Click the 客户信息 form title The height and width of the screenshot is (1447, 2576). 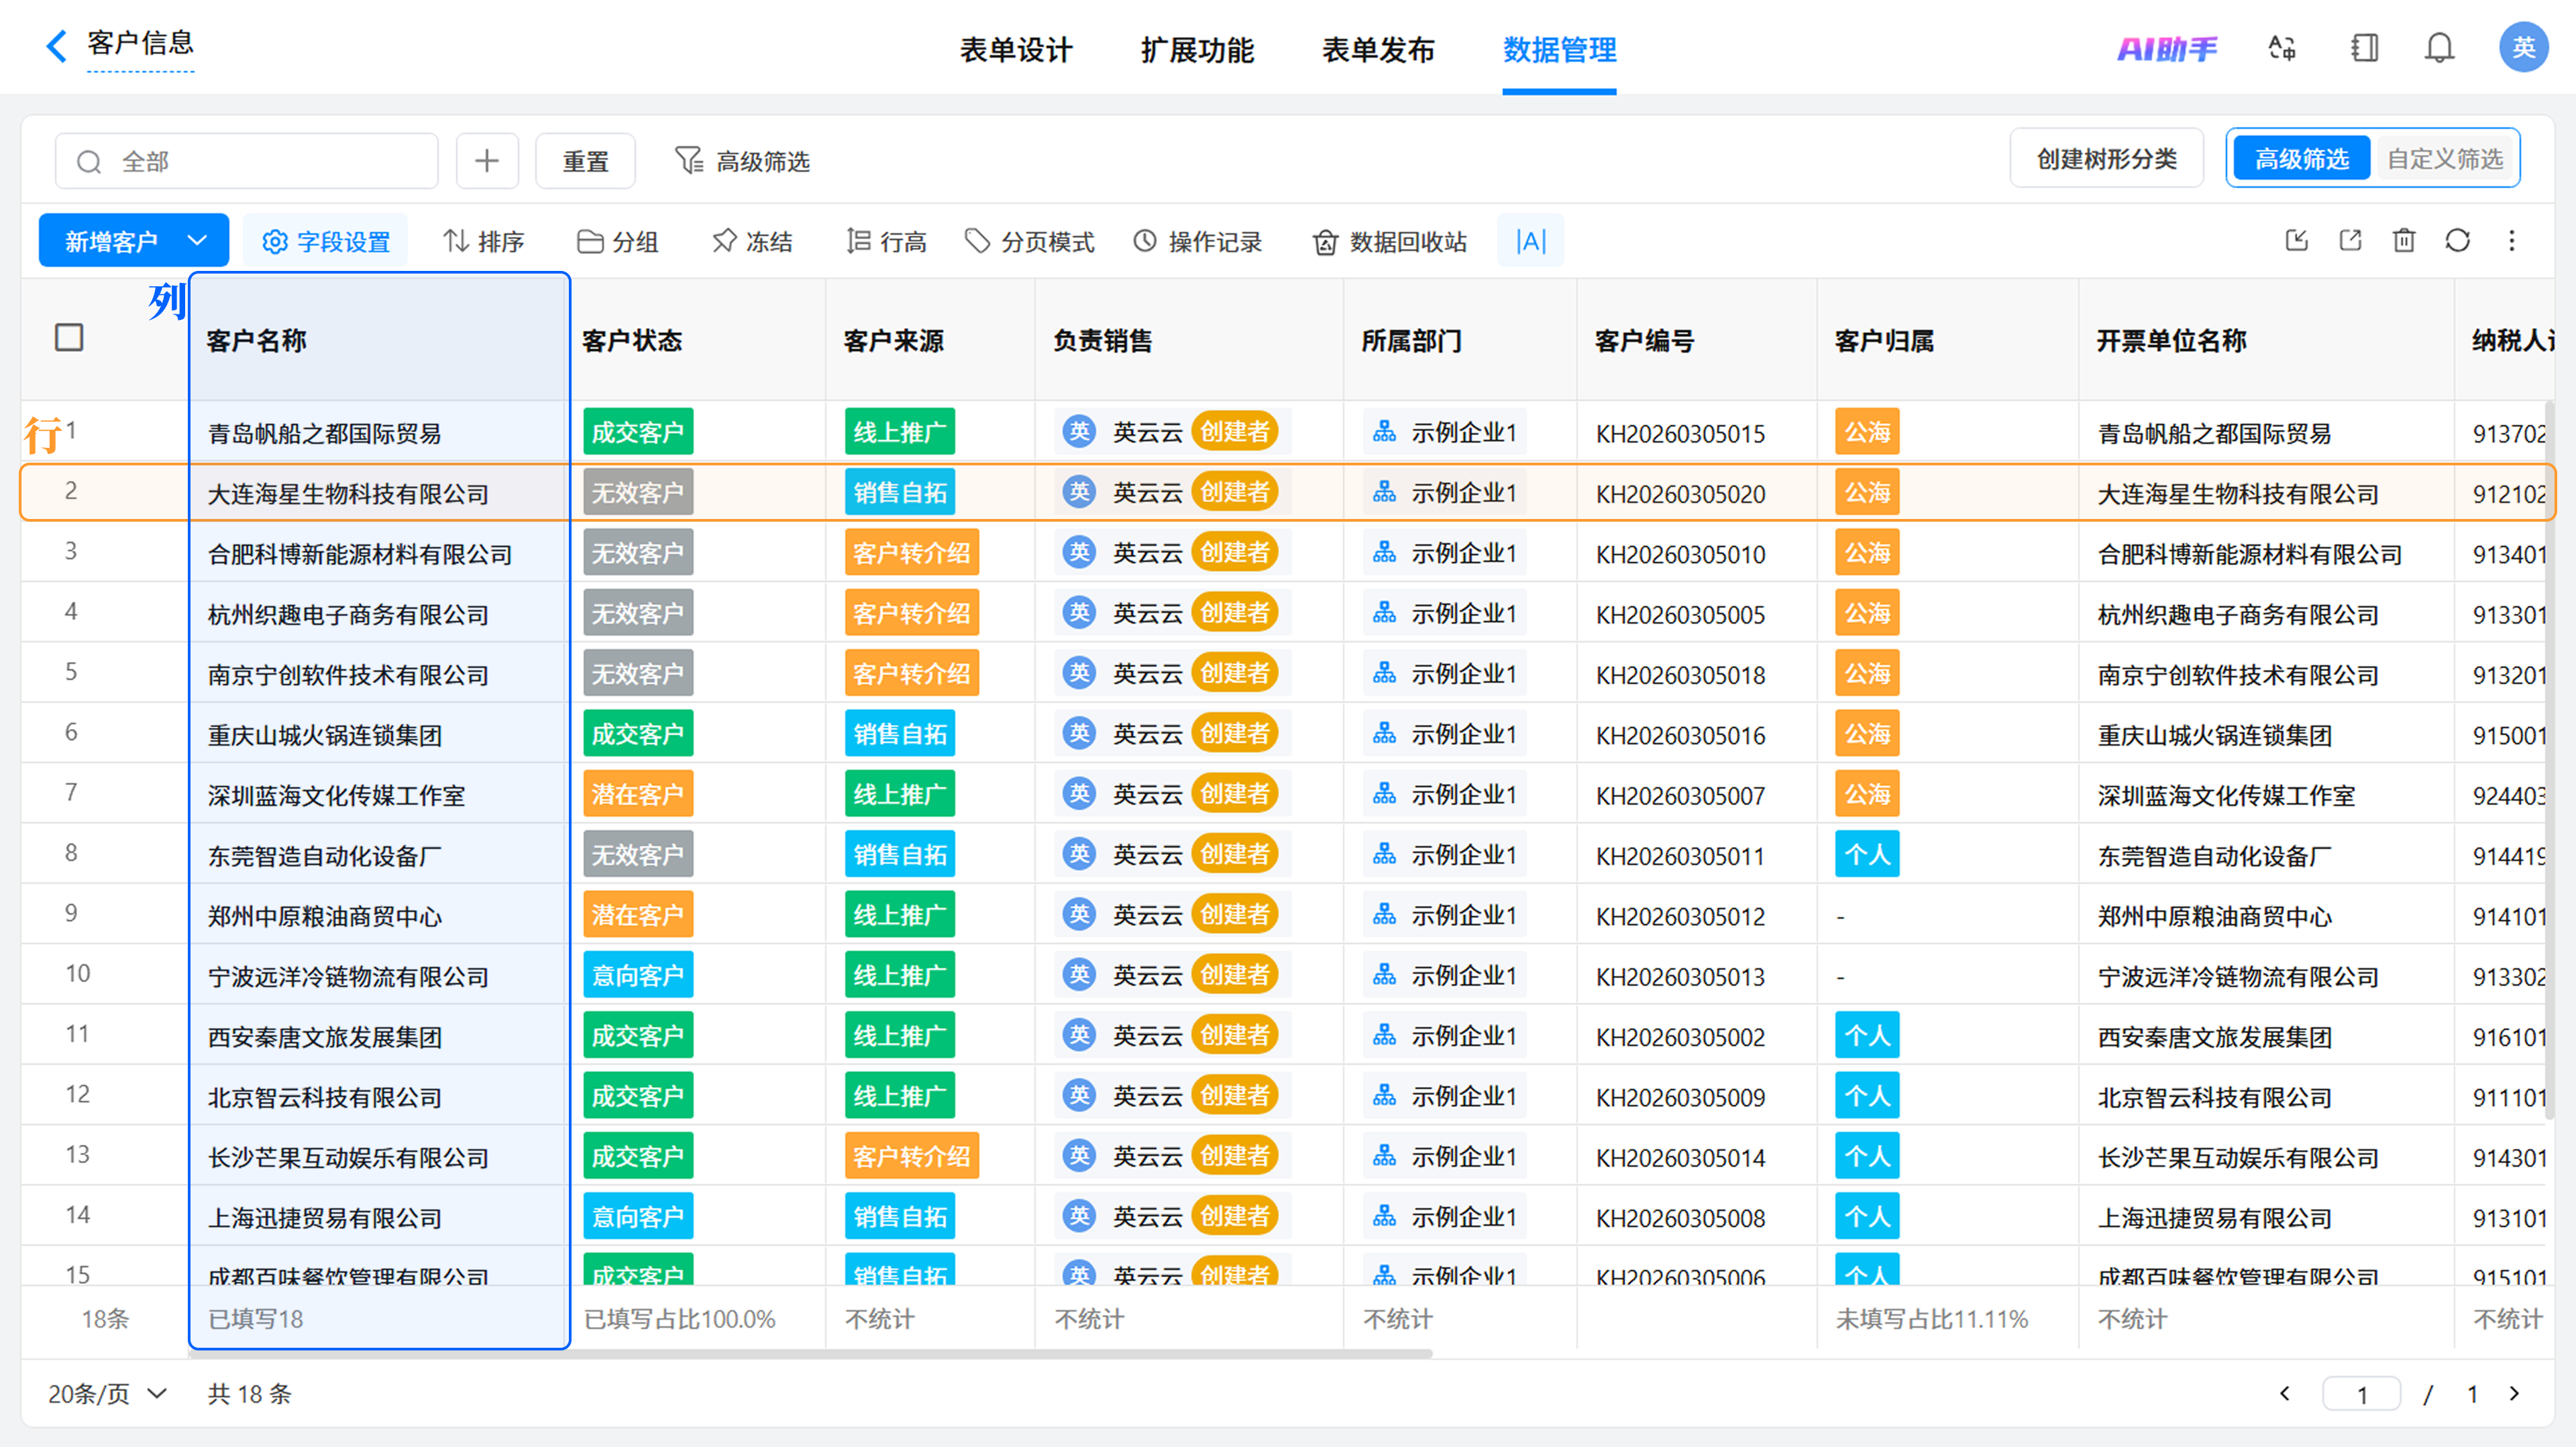[x=140, y=43]
